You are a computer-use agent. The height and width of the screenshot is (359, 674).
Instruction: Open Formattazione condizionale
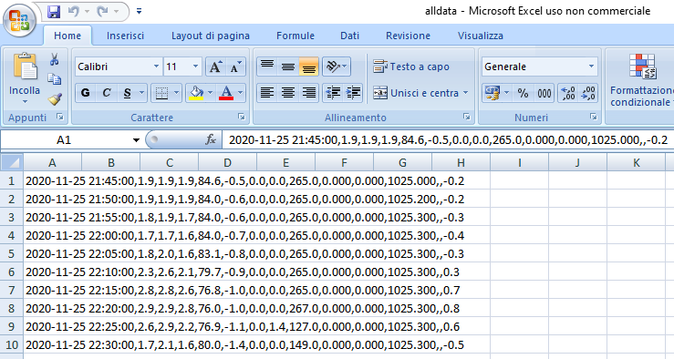click(x=642, y=80)
